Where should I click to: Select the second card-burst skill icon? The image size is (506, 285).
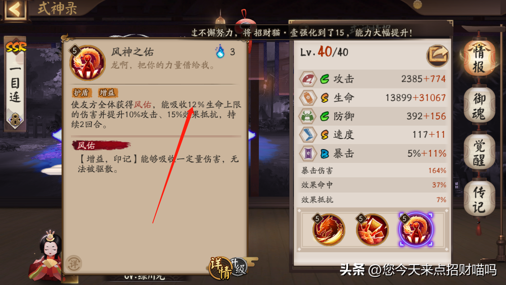point(372,229)
